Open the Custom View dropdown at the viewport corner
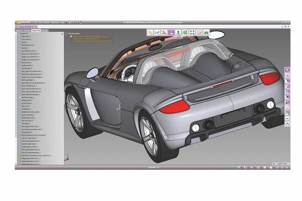The width and height of the screenshot is (302, 201). [281, 163]
